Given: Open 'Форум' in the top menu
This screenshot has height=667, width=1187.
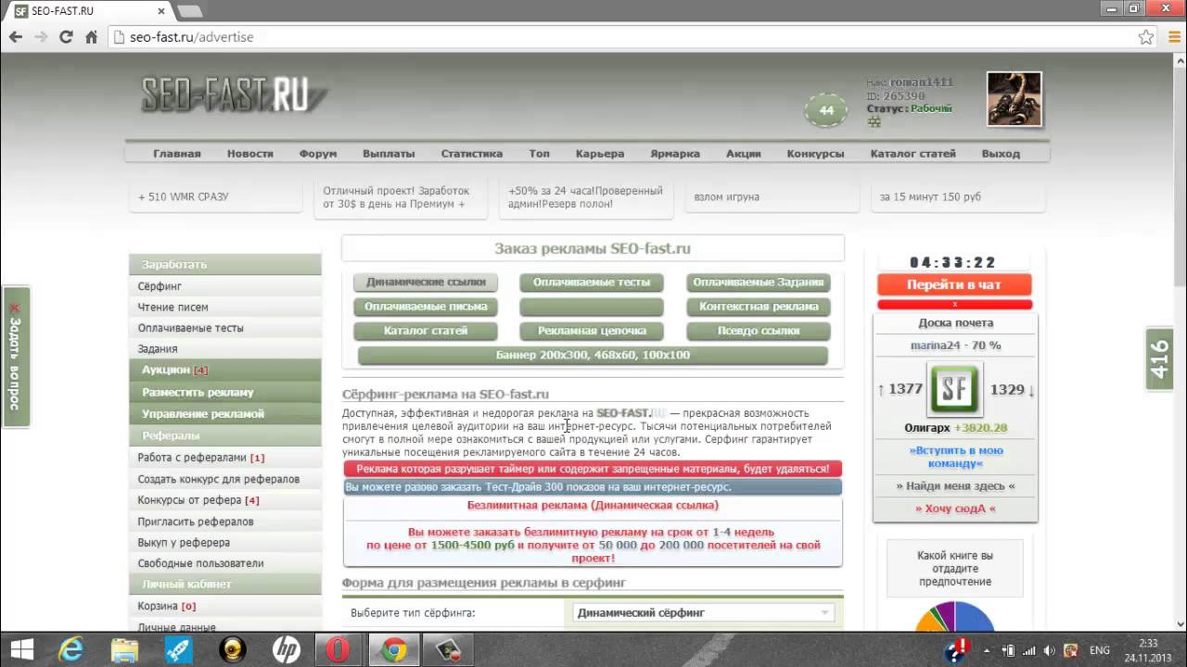Looking at the screenshot, I should [x=318, y=154].
